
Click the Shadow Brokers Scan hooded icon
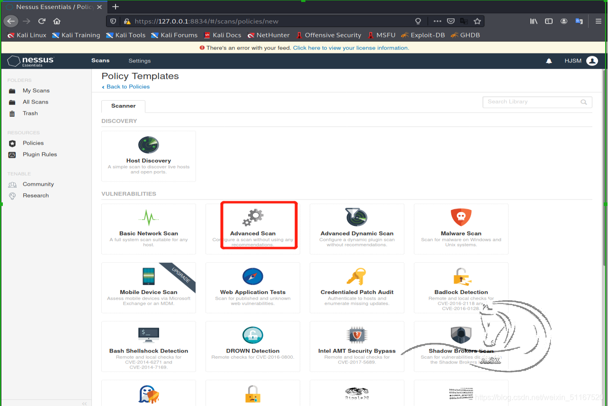pos(461,335)
